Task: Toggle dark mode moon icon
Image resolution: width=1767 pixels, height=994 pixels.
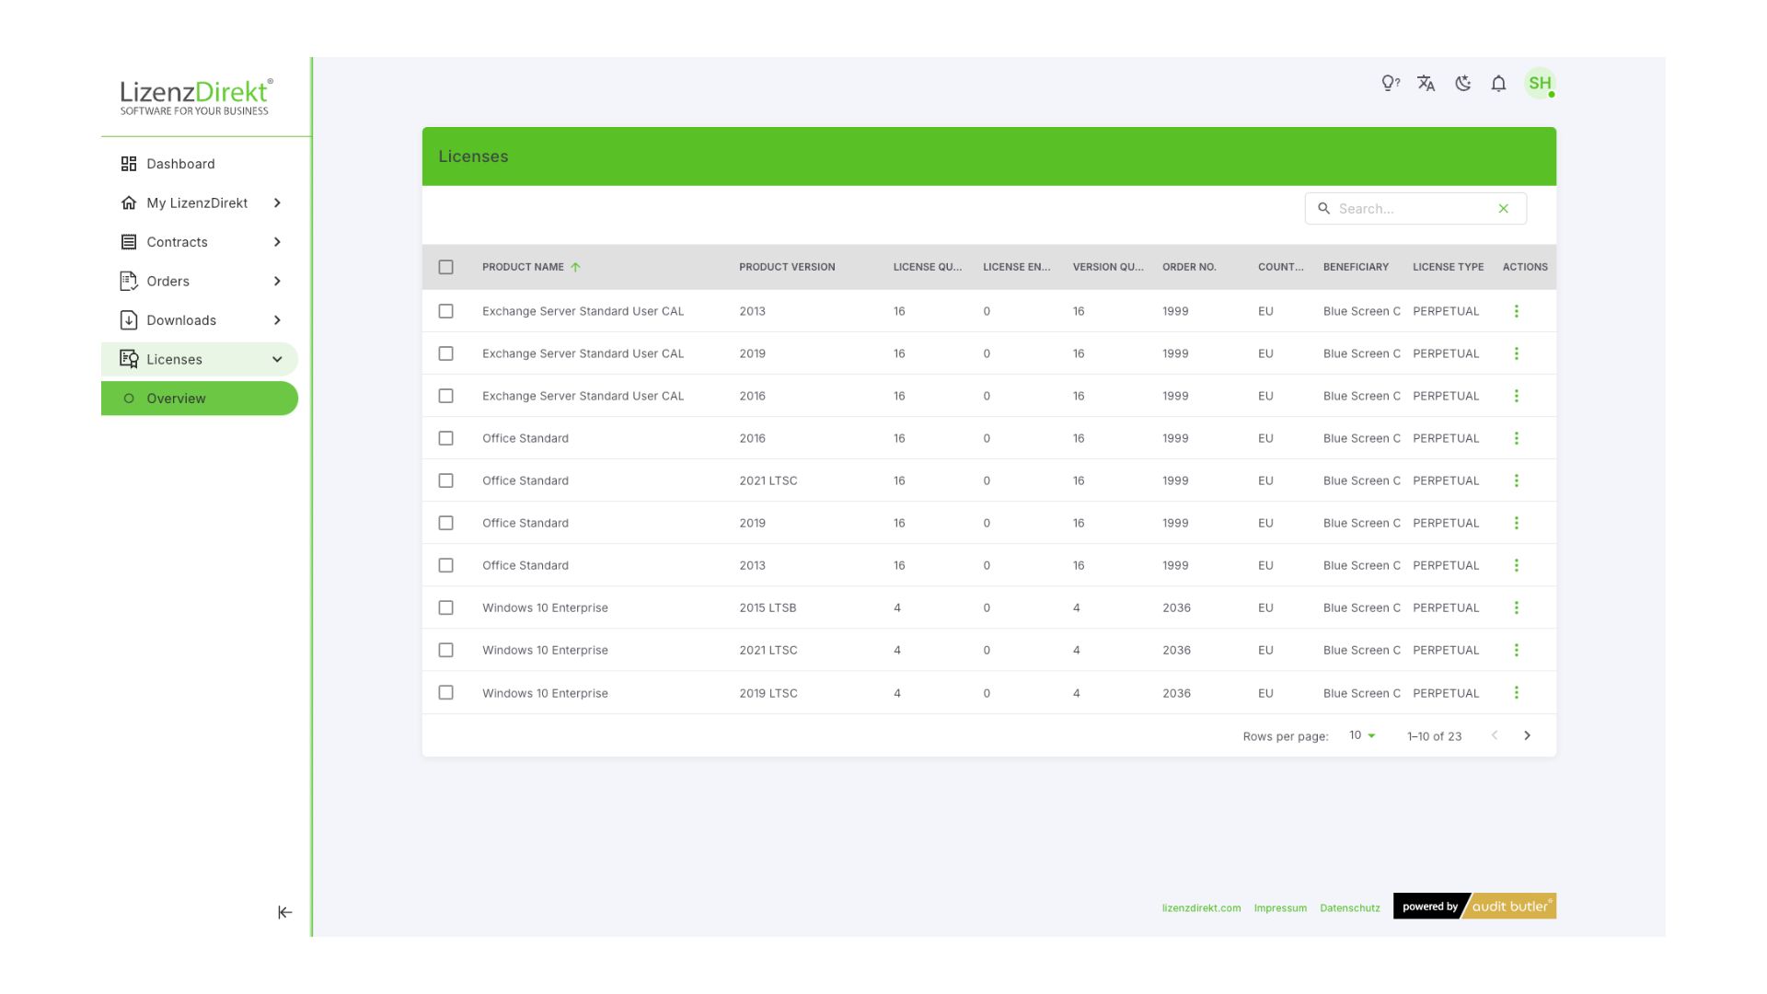Action: 1462,84
